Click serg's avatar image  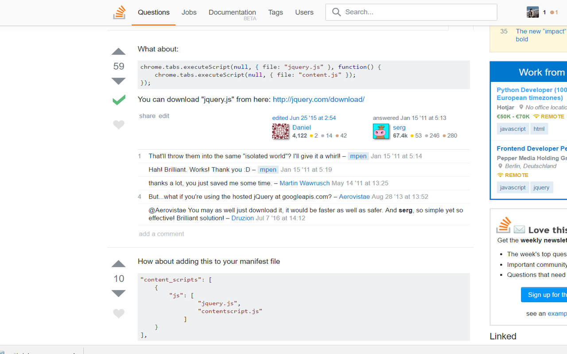[x=381, y=131]
